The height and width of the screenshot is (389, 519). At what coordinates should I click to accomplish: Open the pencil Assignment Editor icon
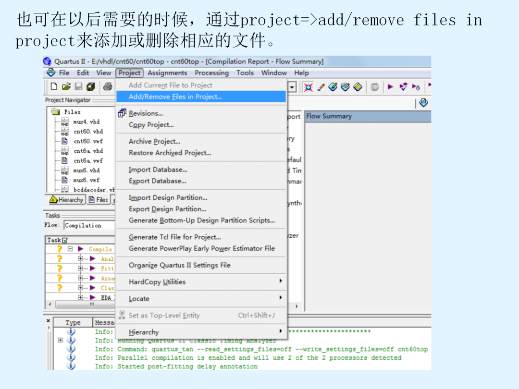[321, 87]
